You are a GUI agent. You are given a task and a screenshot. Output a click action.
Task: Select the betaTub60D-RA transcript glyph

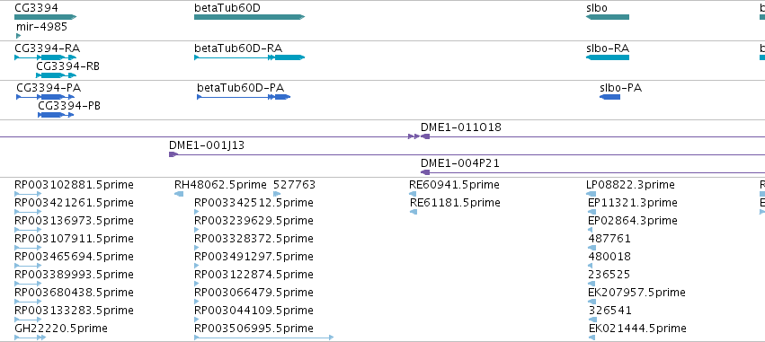[249, 57]
